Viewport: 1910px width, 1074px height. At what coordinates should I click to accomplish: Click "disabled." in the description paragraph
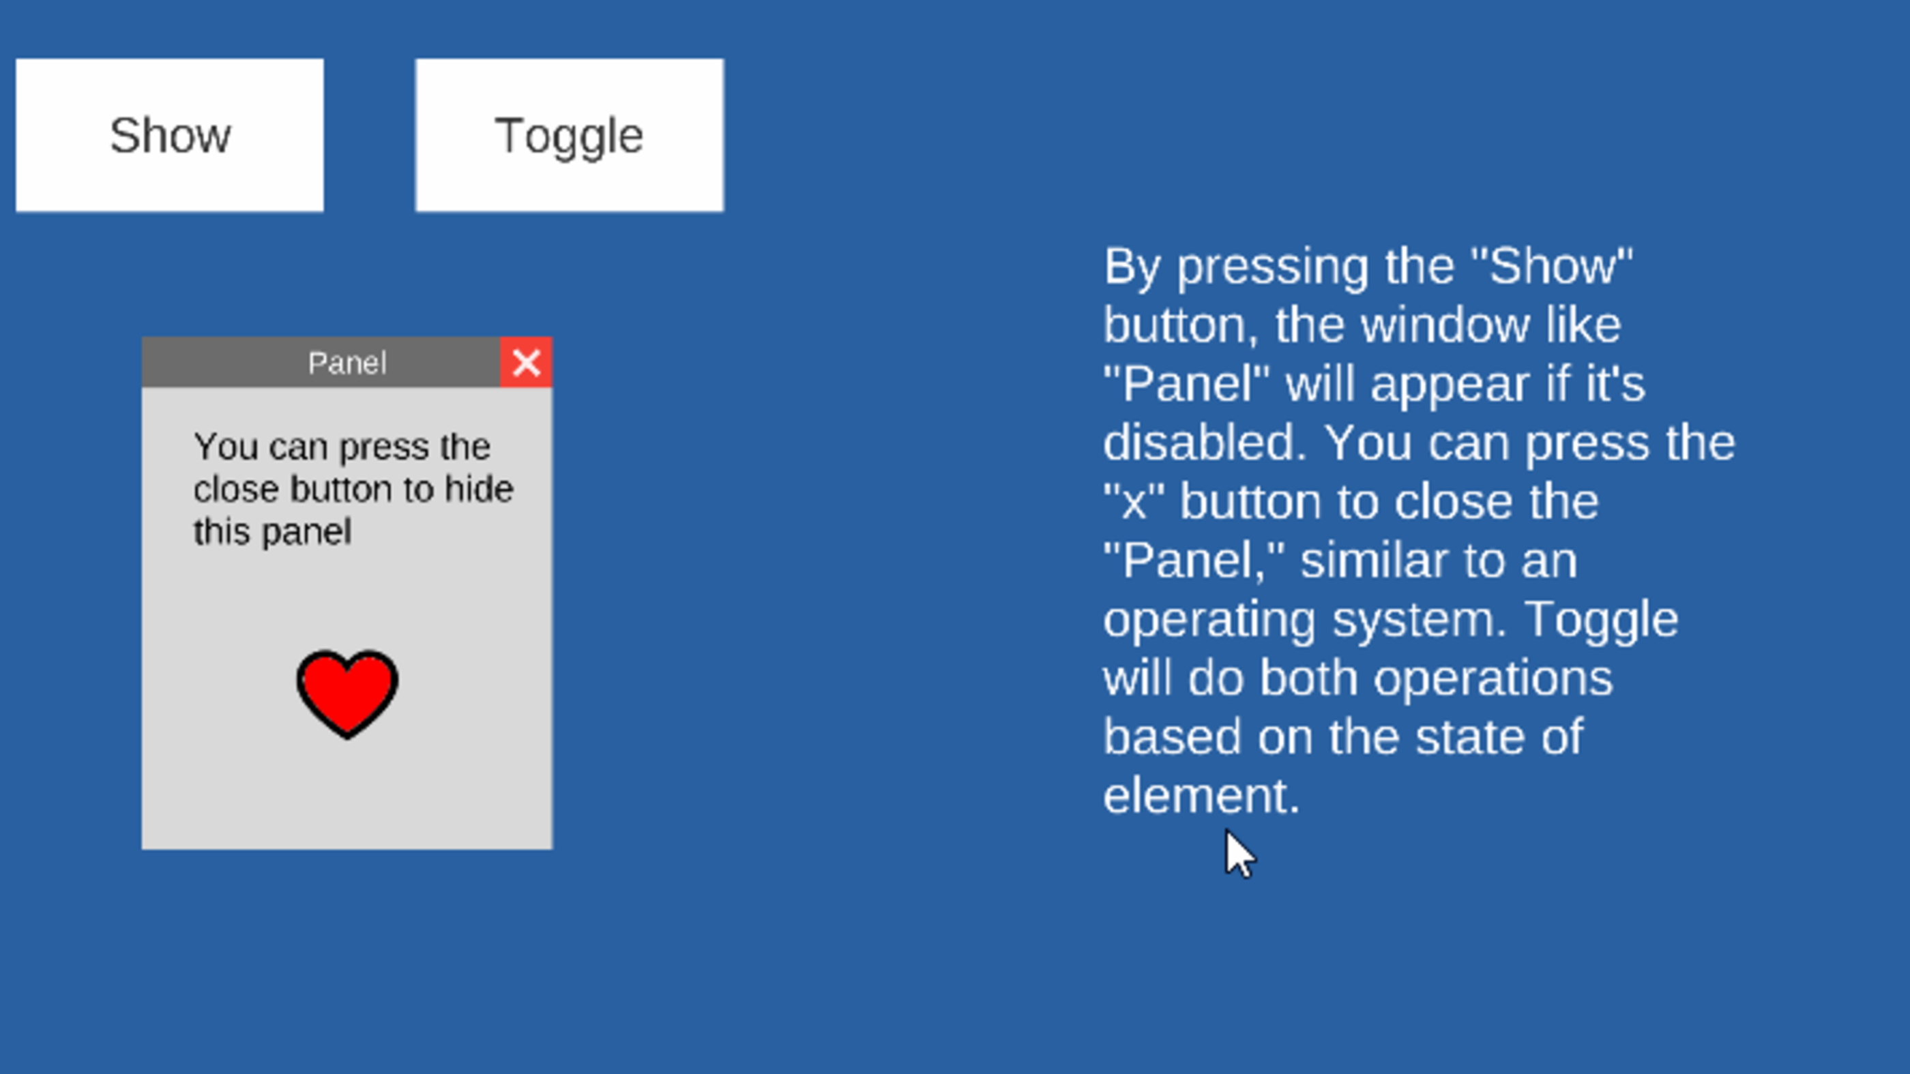[x=1205, y=443]
